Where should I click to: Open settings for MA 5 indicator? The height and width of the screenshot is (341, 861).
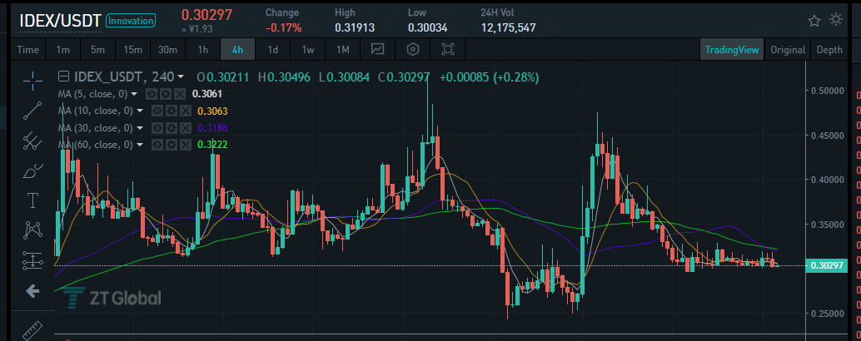pyautogui.click(x=165, y=94)
